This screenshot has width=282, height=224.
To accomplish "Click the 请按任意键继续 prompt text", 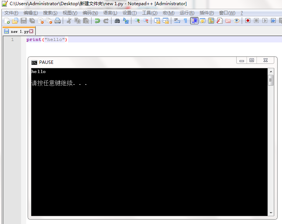I will click(x=59, y=83).
